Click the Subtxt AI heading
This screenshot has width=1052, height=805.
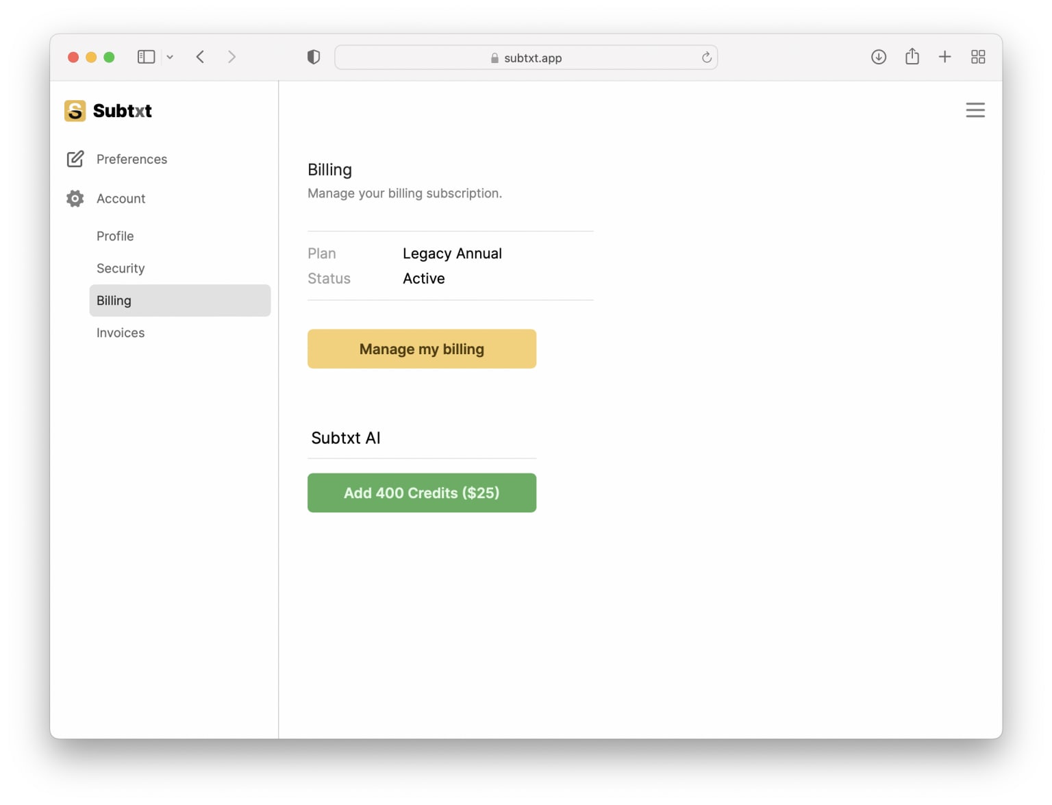coord(345,438)
